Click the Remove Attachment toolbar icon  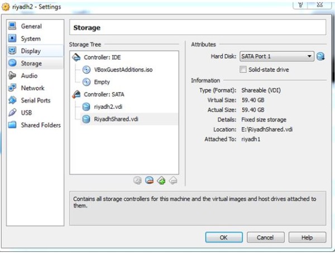click(x=149, y=180)
